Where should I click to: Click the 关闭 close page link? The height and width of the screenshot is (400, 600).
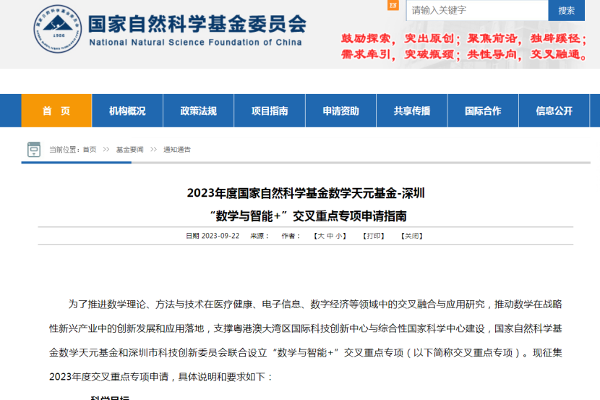tap(411, 236)
